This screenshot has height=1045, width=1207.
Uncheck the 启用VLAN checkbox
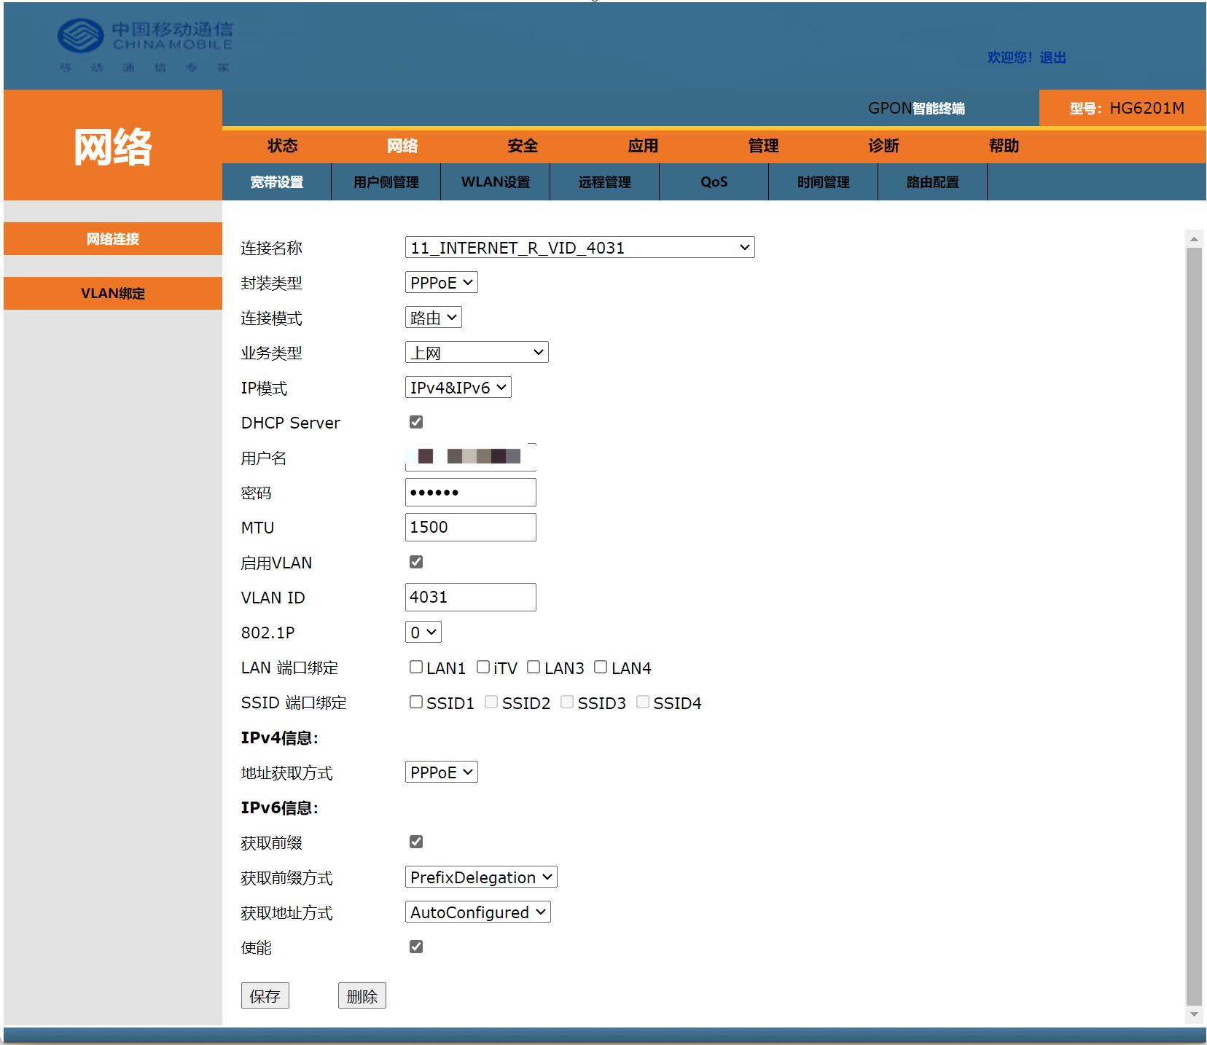coord(415,561)
